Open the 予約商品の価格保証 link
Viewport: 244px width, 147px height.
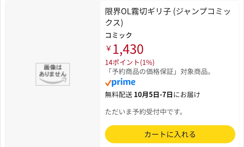[141, 72]
